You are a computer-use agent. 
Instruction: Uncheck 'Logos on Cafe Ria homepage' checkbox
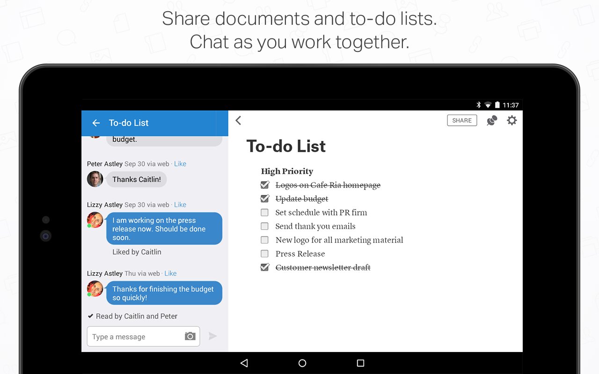[x=265, y=185]
